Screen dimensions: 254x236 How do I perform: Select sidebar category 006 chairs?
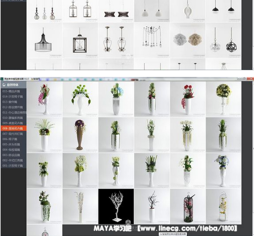pos(13,139)
